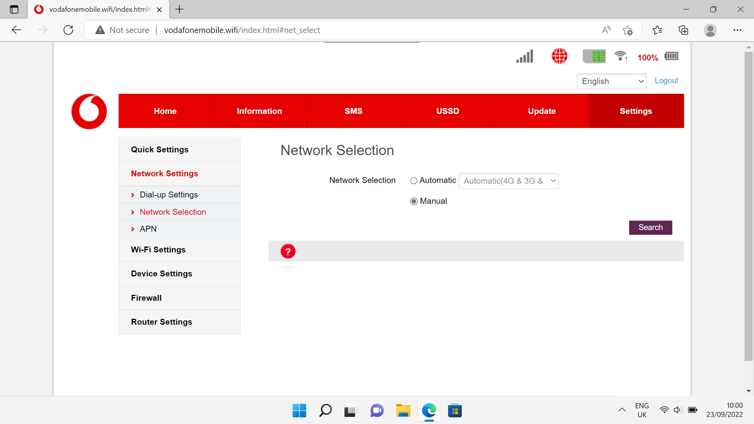Switch to the Information tab

[259, 111]
